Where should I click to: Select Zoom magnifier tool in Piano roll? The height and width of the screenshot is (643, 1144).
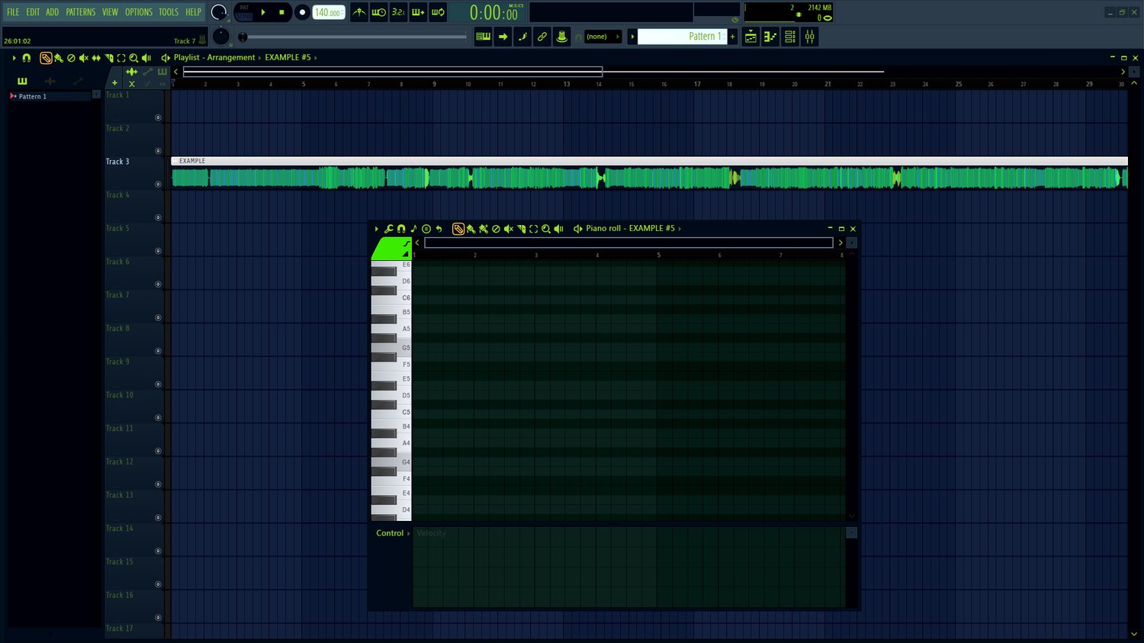546,229
